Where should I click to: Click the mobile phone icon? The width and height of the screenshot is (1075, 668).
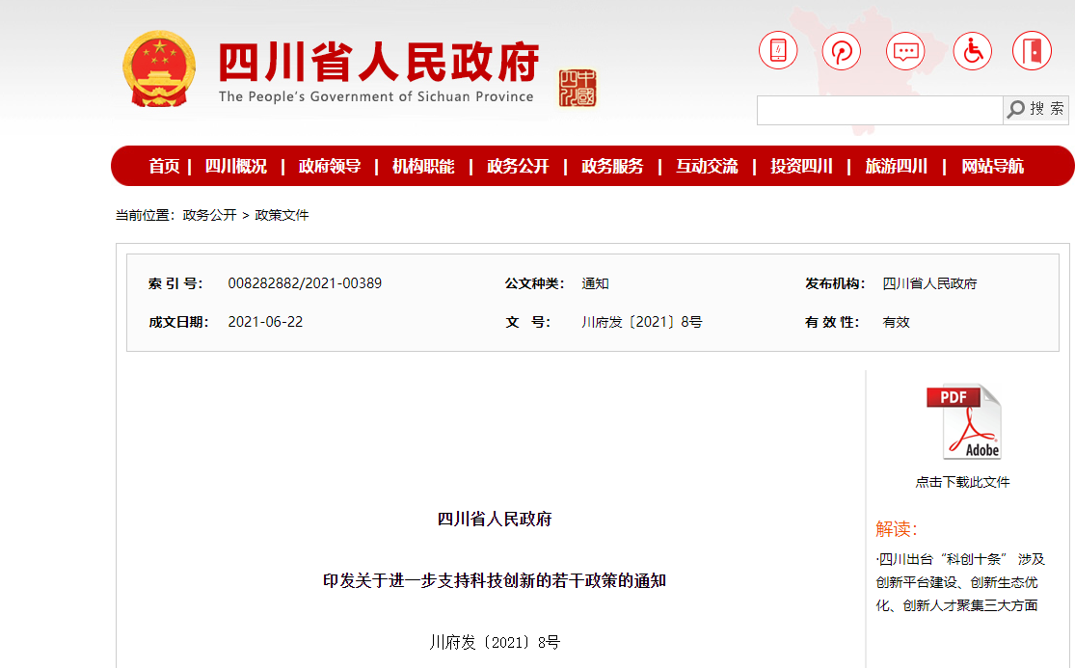pos(778,50)
